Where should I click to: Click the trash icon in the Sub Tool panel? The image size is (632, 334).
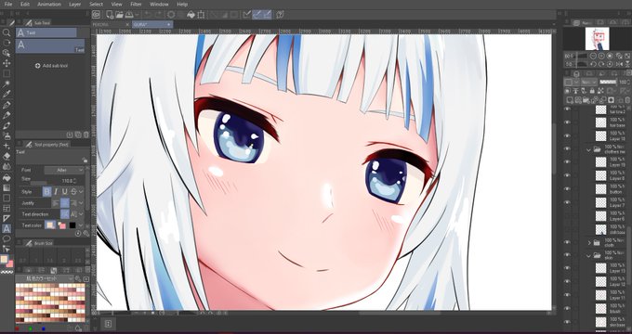pyautogui.click(x=86, y=135)
